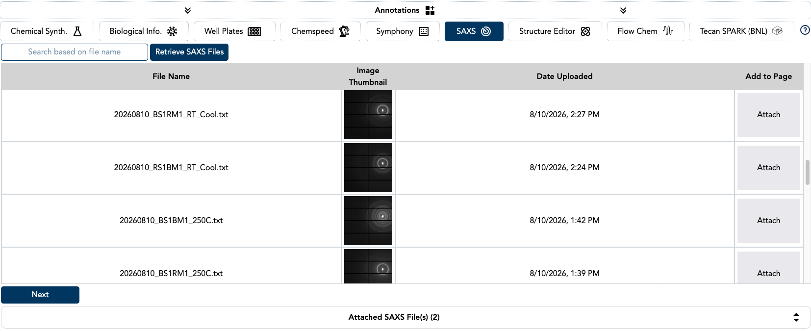Collapse annotations using right double chevron
The width and height of the screenshot is (811, 331).
pyautogui.click(x=623, y=10)
